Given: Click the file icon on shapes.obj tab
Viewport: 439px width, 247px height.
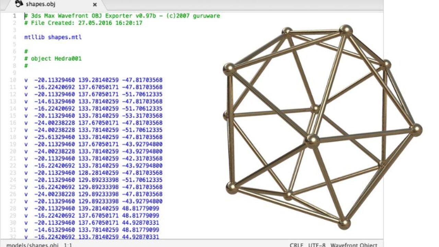Looking at the screenshot, I should [x=19, y=4].
